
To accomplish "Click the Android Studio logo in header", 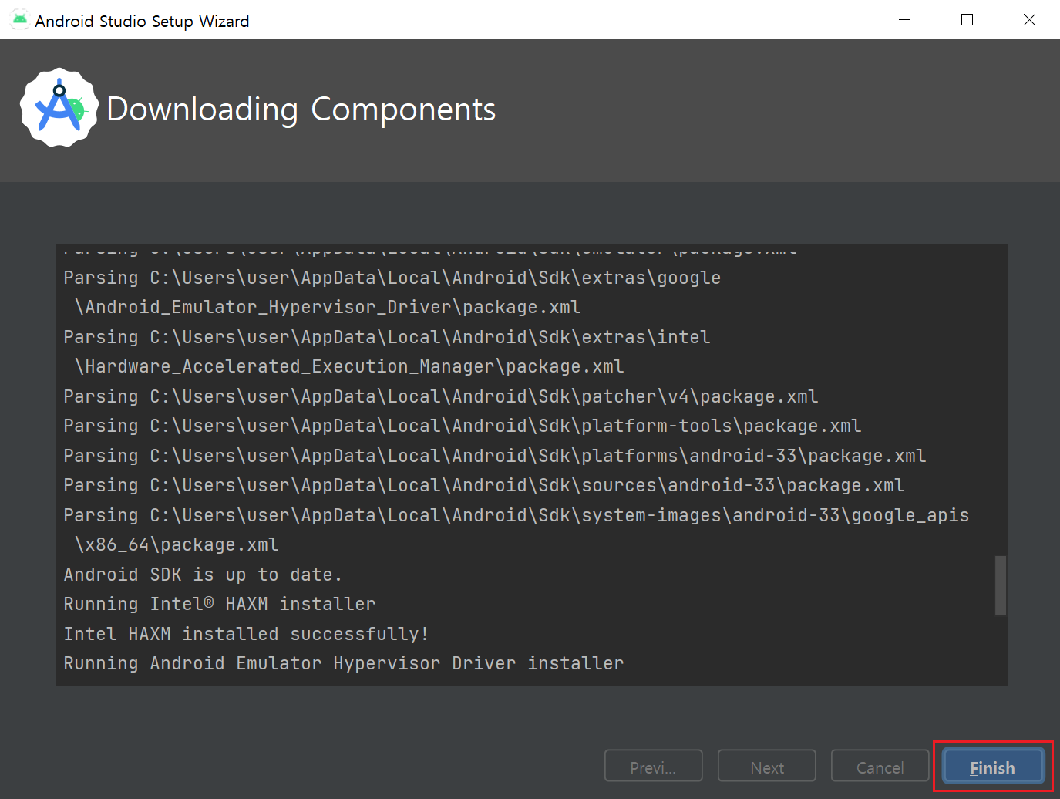I will (x=59, y=108).
